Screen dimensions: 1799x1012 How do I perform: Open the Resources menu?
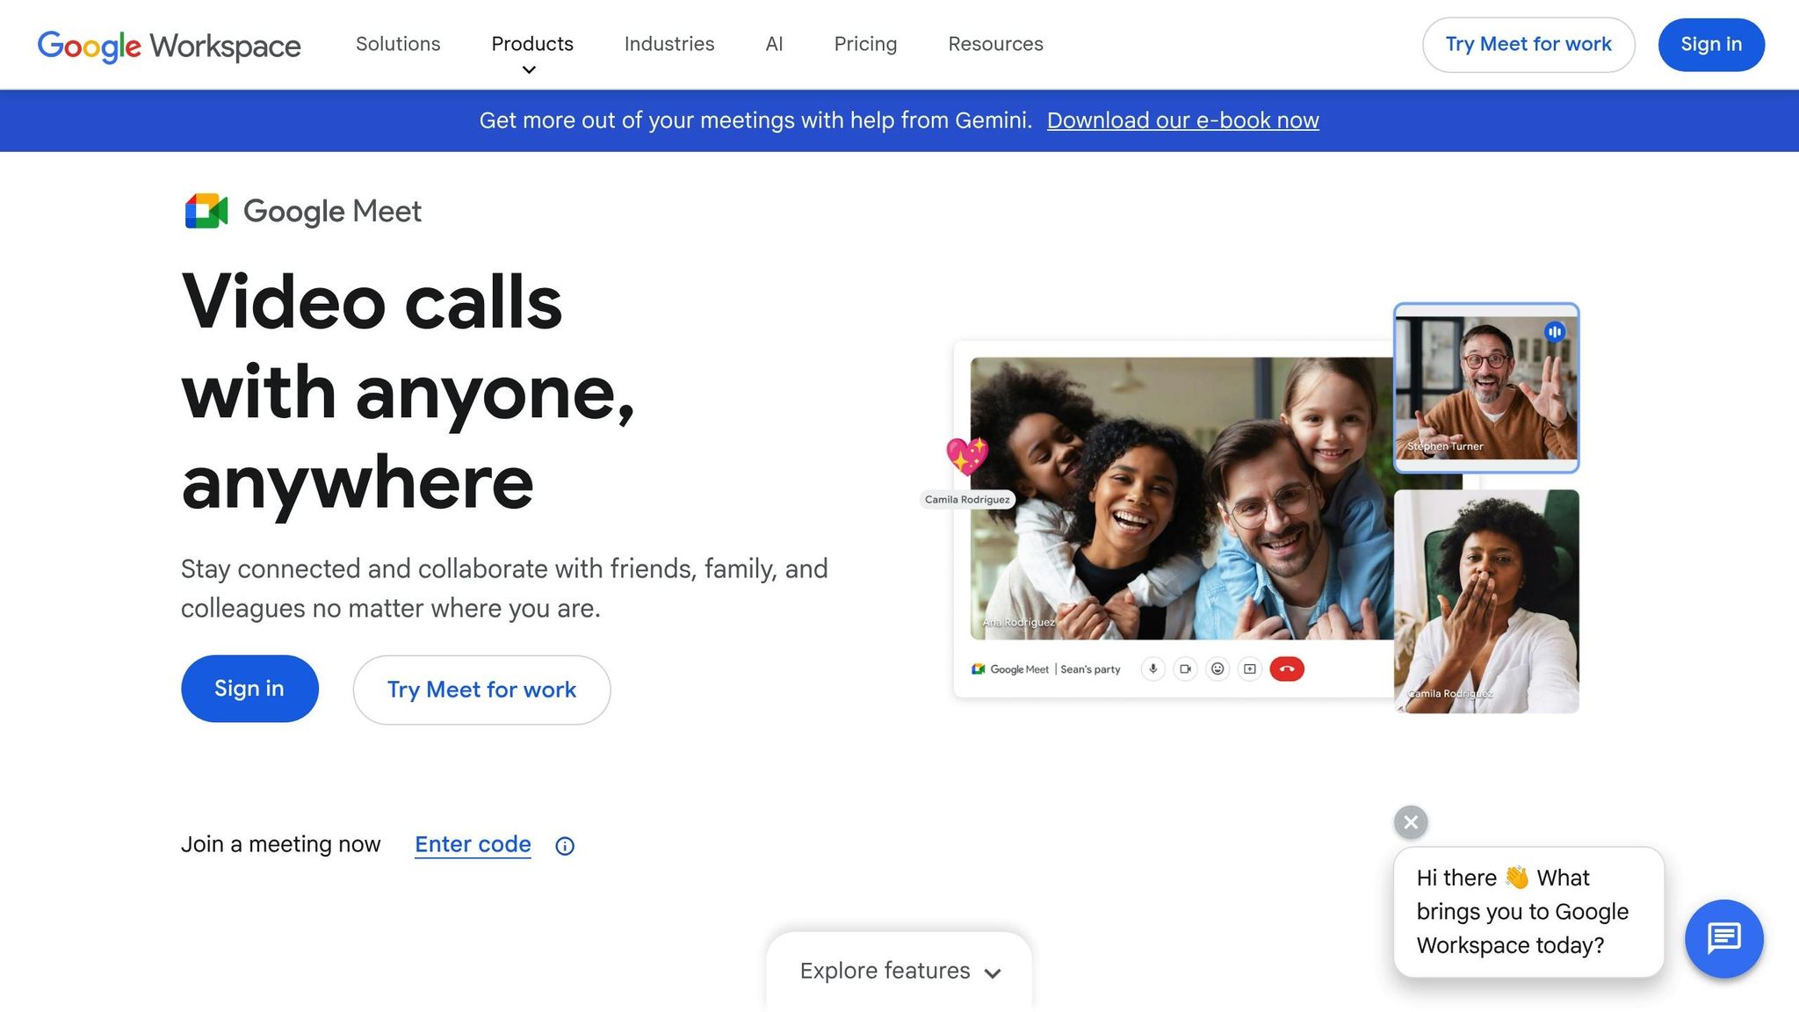click(995, 44)
